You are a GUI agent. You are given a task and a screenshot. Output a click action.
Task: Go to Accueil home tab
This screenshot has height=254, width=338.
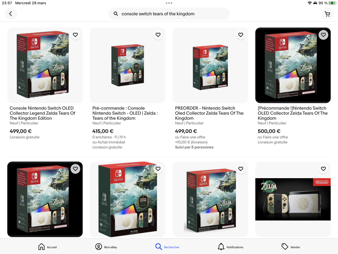47,247
